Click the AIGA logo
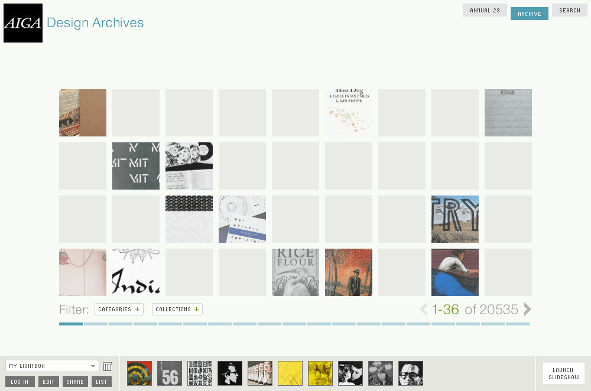Viewport: 591px width, 391px height. [23, 23]
